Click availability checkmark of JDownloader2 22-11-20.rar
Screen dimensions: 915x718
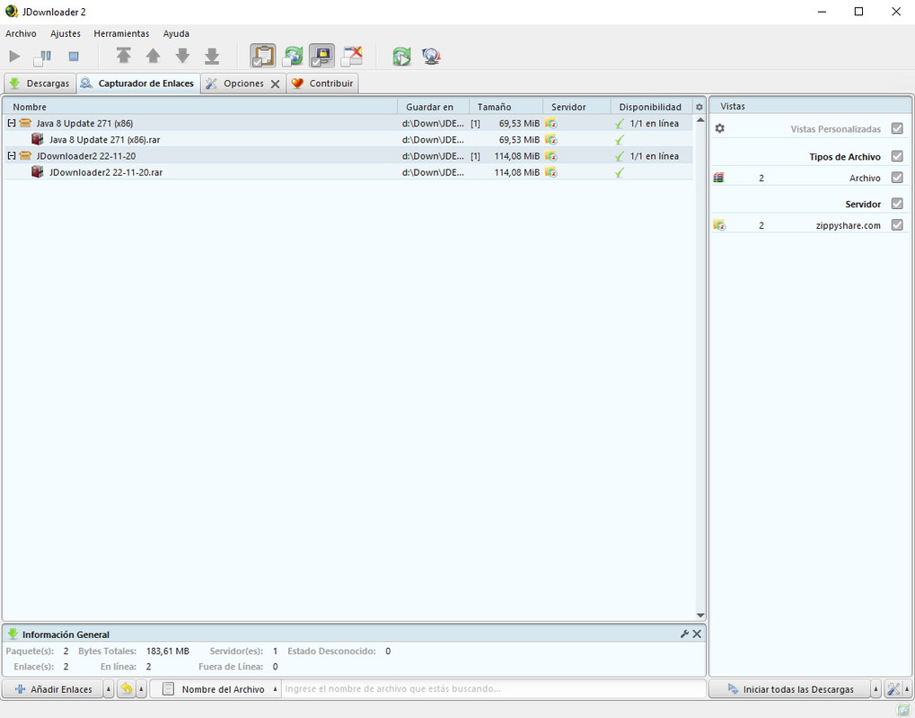[x=620, y=172]
